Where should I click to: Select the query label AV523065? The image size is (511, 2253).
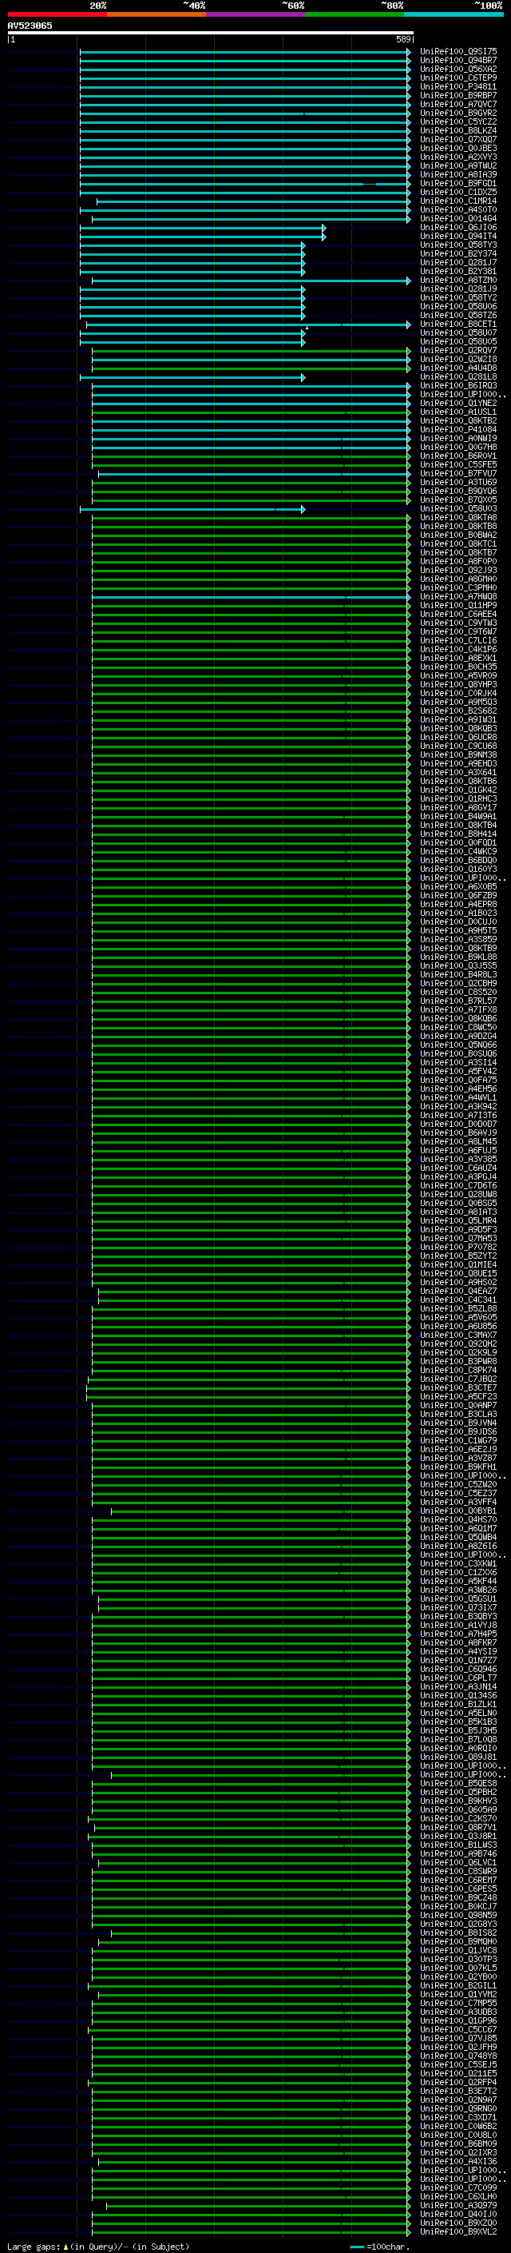pyautogui.click(x=30, y=26)
